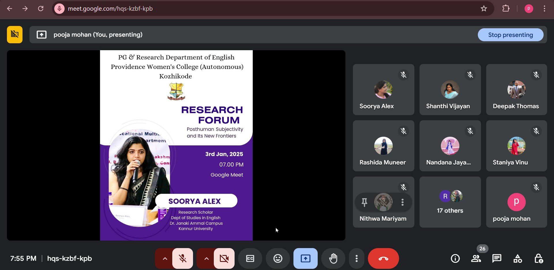Open the 17 others participants tile

[x=450, y=202]
